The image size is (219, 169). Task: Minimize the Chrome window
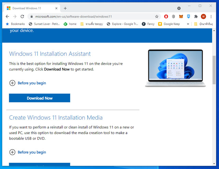click(189, 6)
